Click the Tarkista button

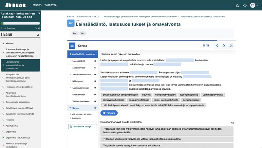coord(109,113)
